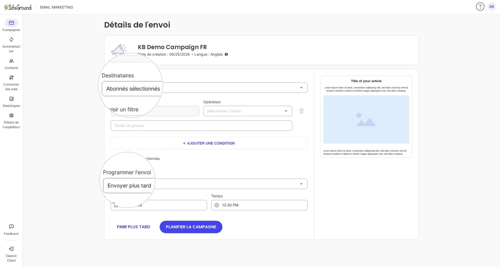Open Automatisation in the sidebar
Viewport: 500px width, 267px height.
click(x=11, y=45)
